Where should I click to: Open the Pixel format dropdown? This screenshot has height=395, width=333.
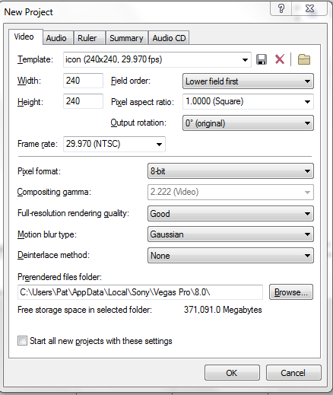tap(230, 171)
